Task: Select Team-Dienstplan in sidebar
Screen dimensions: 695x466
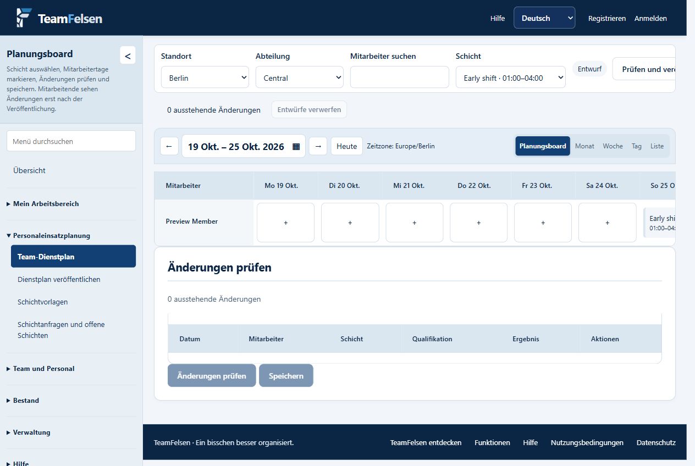Action: 73,257
